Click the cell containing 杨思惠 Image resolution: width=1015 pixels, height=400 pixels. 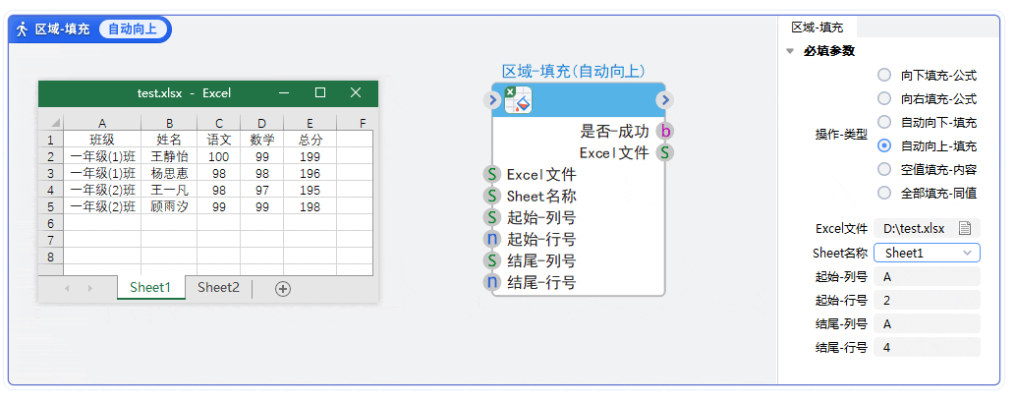[x=169, y=173]
